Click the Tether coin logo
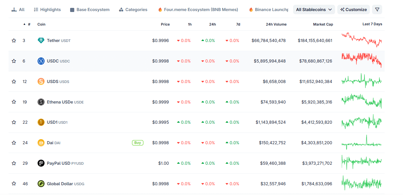Image resolution: width=403 pixels, height=195 pixels. pos(41,40)
